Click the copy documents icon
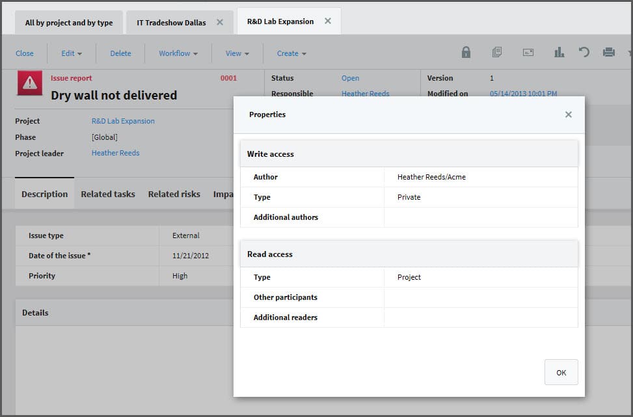Viewport: 633px width, 417px height. click(497, 53)
